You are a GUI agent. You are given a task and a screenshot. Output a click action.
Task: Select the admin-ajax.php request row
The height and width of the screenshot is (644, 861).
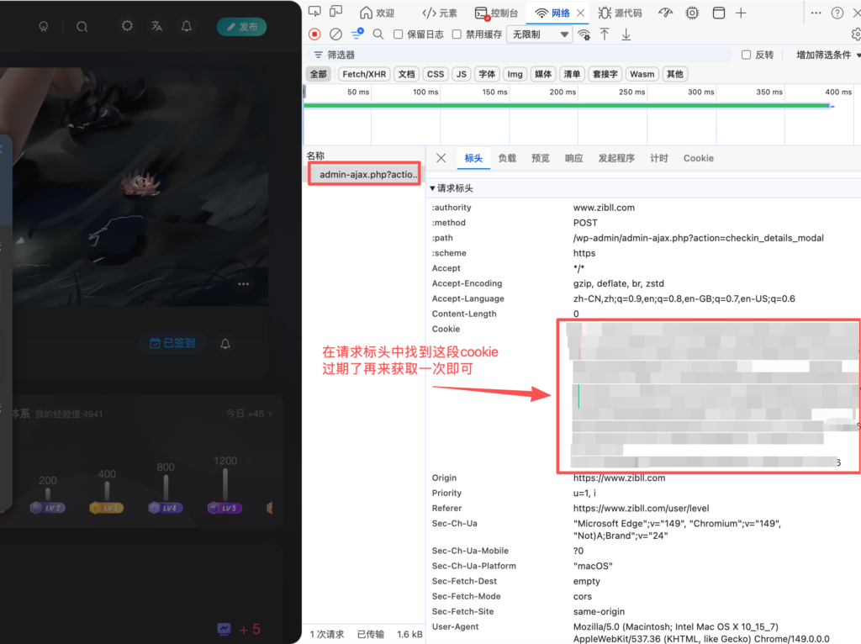[x=365, y=174]
